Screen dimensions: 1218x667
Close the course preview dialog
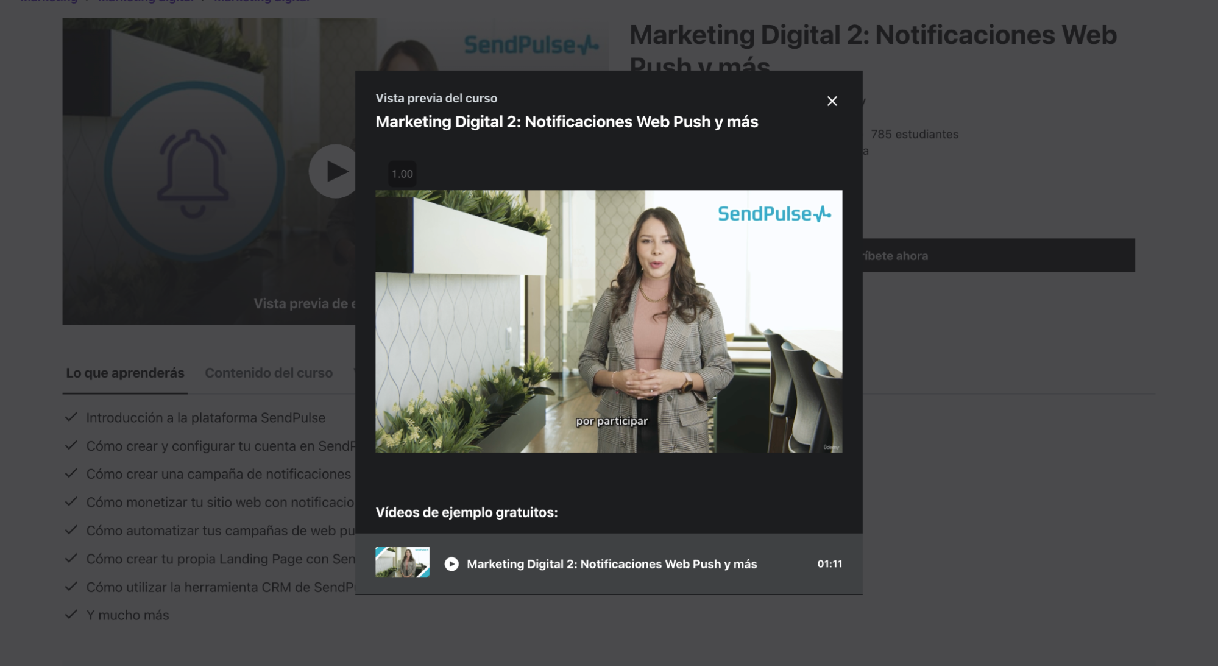[x=832, y=101]
